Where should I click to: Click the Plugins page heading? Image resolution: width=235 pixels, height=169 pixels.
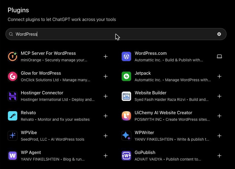coord(18,10)
